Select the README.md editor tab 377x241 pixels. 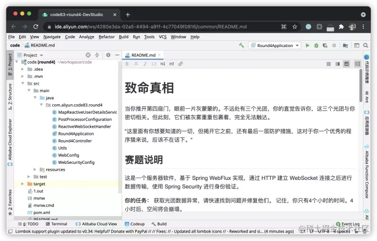tap(143, 55)
